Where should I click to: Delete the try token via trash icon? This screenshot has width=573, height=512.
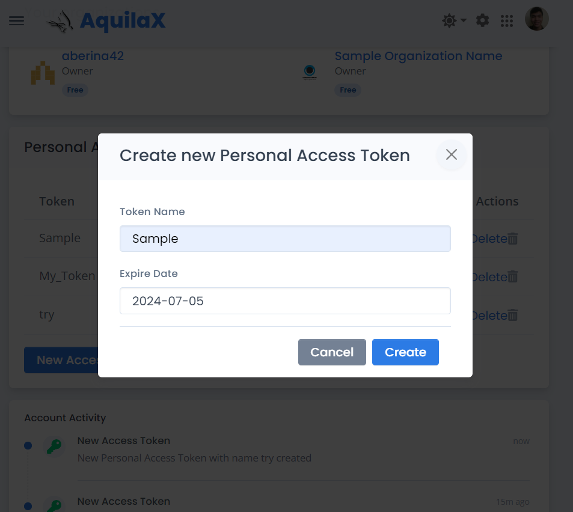pos(513,315)
